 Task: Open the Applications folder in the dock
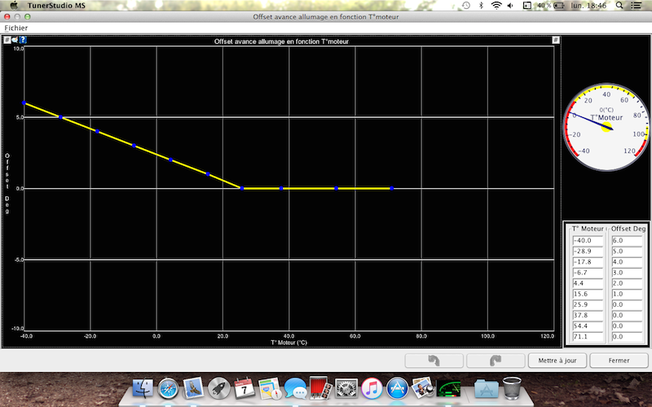tap(487, 389)
